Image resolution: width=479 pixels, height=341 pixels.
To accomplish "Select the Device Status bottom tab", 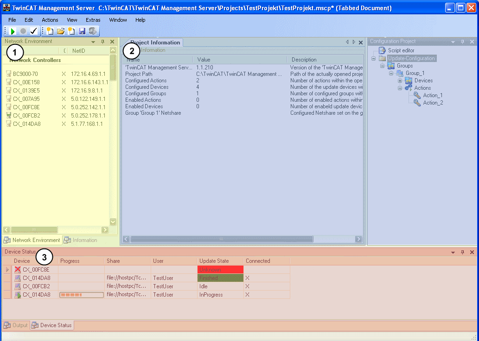I will (x=52, y=325).
